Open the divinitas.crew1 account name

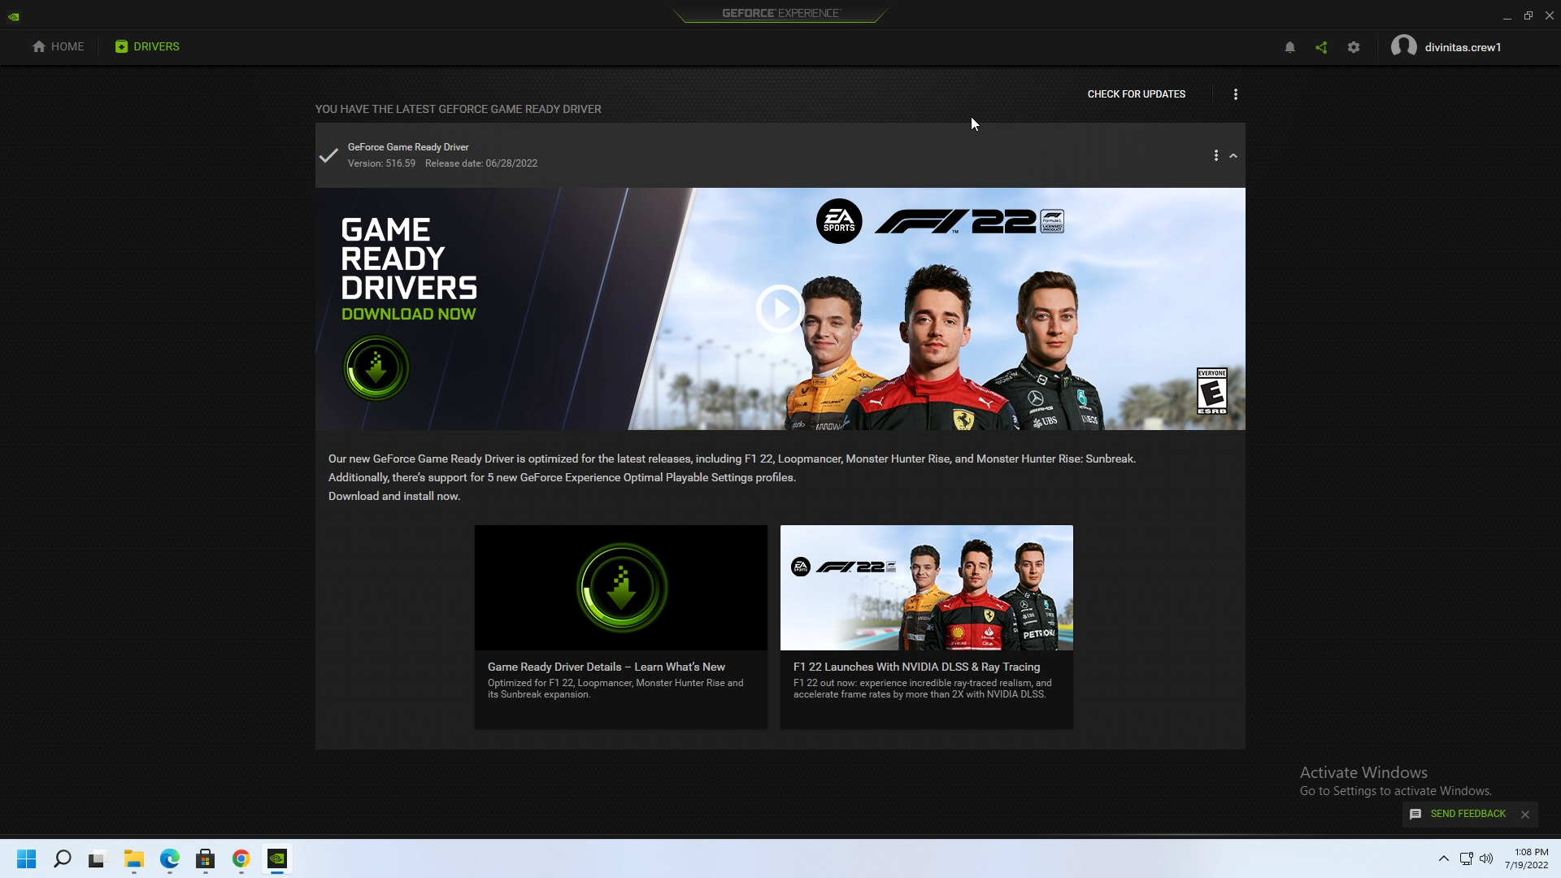[x=1463, y=47]
